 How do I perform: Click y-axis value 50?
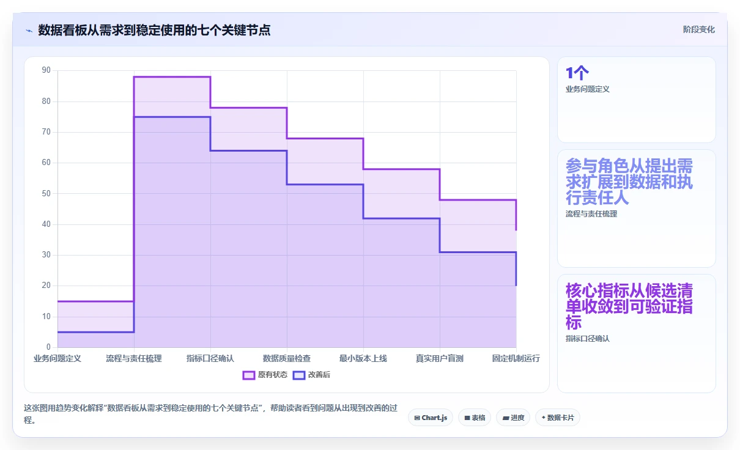pyautogui.click(x=46, y=194)
